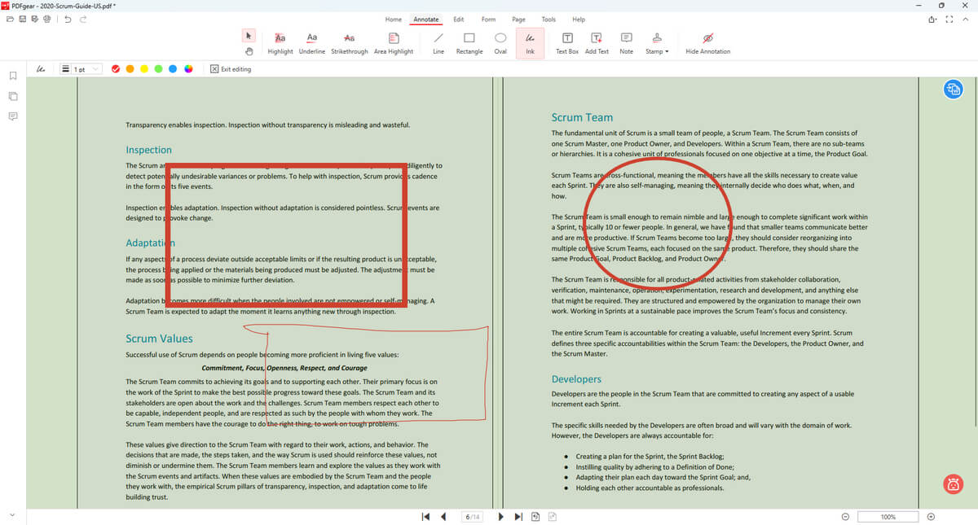Toggle Hide Annotation
This screenshot has height=525, width=978.
point(707,43)
